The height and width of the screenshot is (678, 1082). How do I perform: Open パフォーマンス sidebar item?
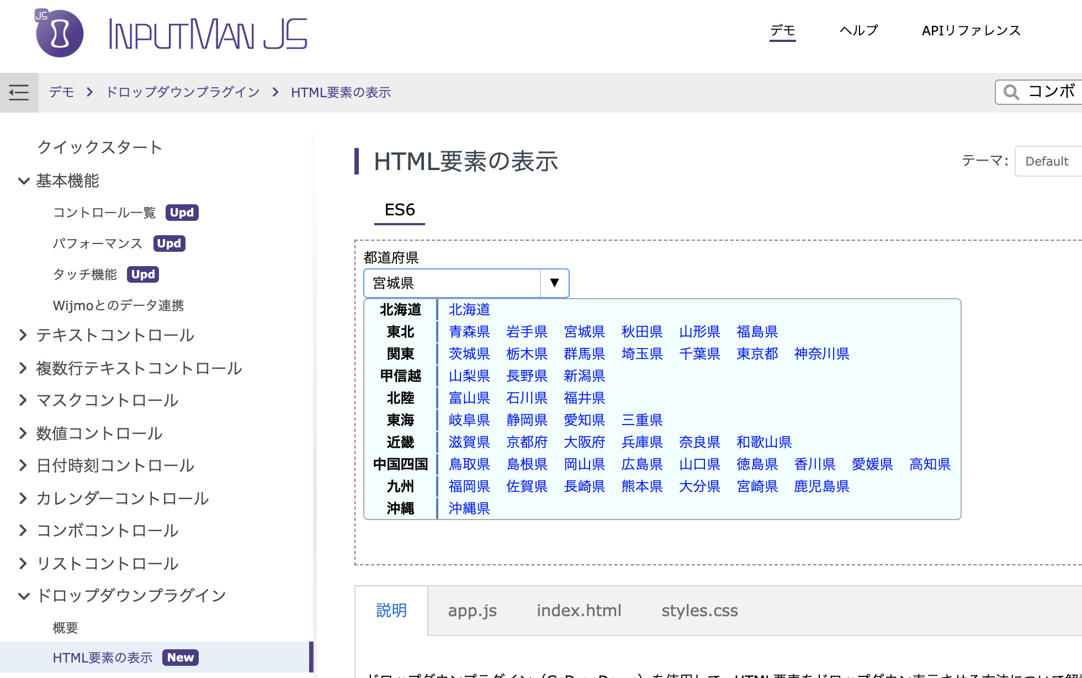[98, 243]
